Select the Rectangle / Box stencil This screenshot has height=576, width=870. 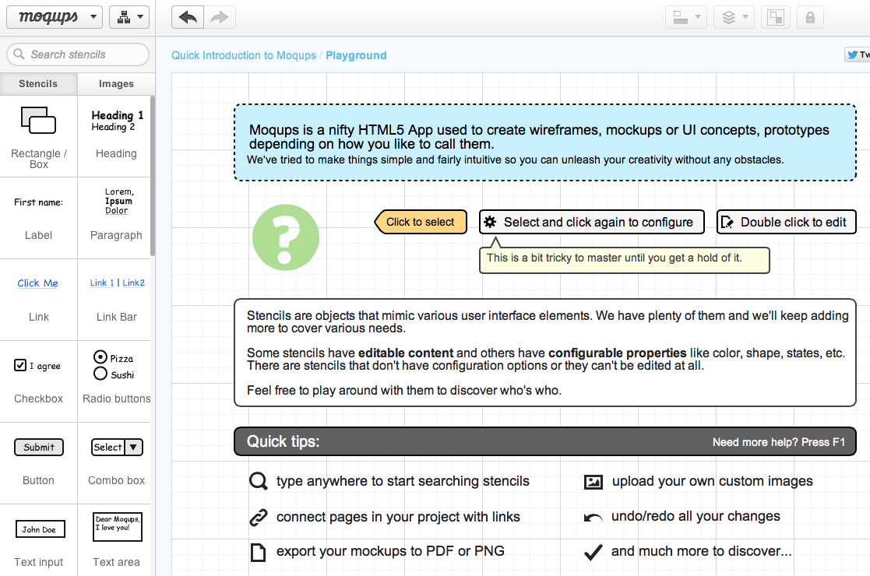pos(38,136)
